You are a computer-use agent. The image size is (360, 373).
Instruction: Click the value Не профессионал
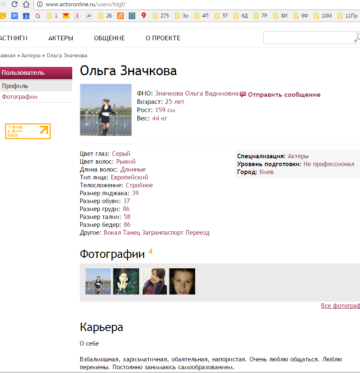click(329, 164)
